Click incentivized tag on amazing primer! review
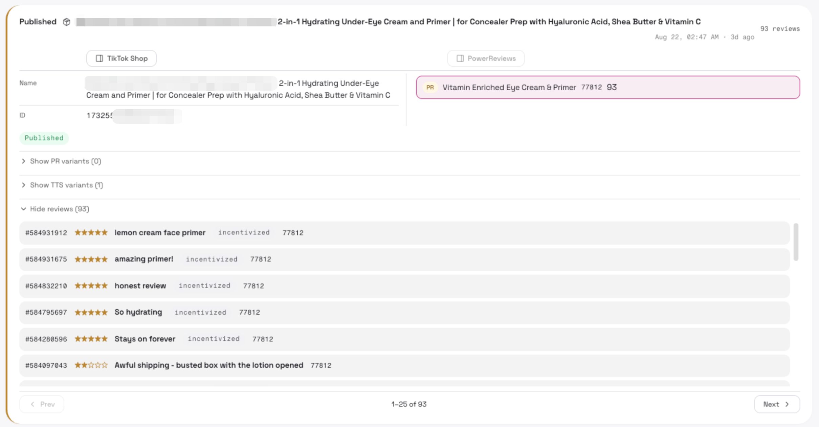This screenshot has height=427, width=819. [x=212, y=260]
